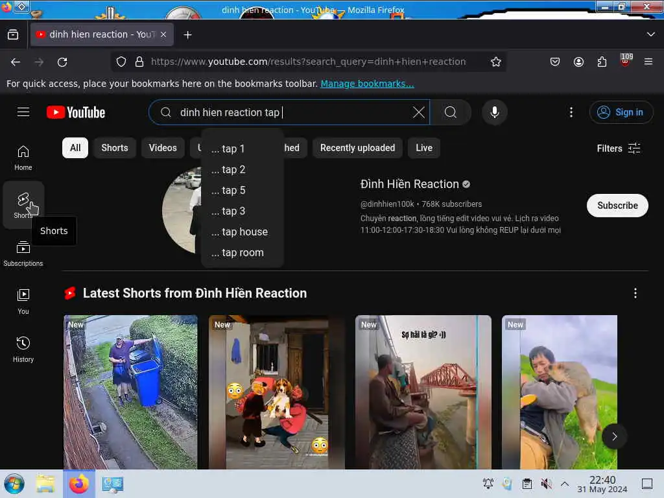
Task: Submit search with the magnifier button
Action: pyautogui.click(x=451, y=112)
